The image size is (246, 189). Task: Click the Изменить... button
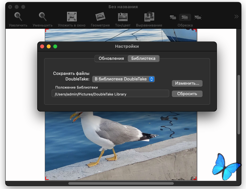coord(187,83)
